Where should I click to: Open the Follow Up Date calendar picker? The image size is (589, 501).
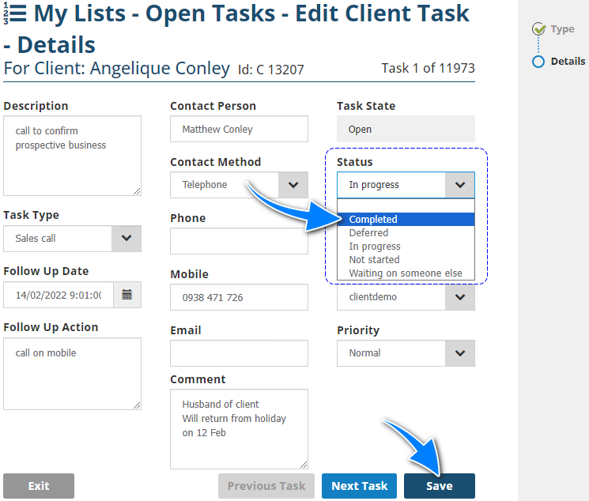coord(126,295)
